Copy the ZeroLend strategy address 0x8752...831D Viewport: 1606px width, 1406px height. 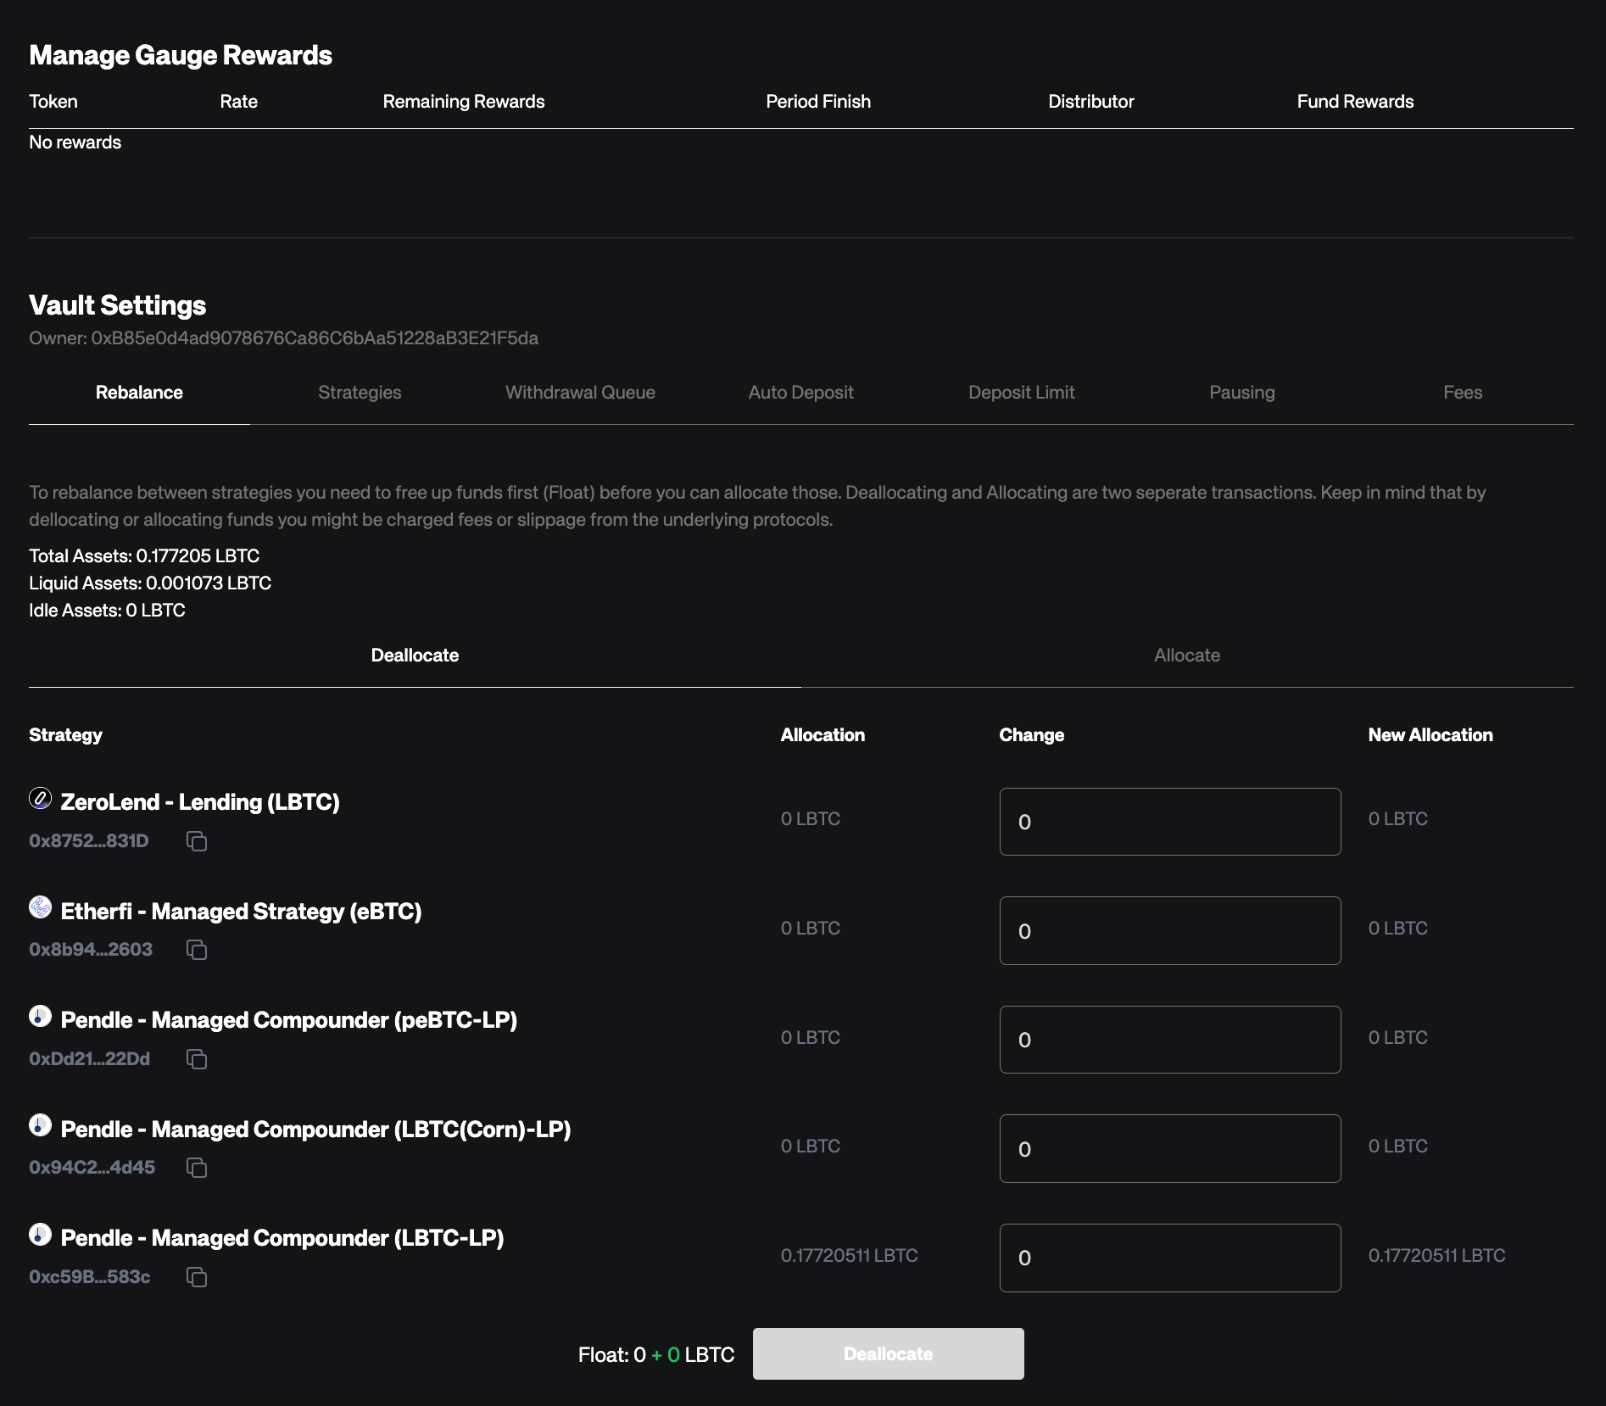coord(197,841)
